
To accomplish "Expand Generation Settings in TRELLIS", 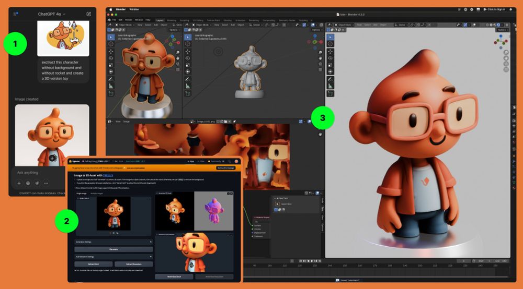I will pyautogui.click(x=113, y=242).
